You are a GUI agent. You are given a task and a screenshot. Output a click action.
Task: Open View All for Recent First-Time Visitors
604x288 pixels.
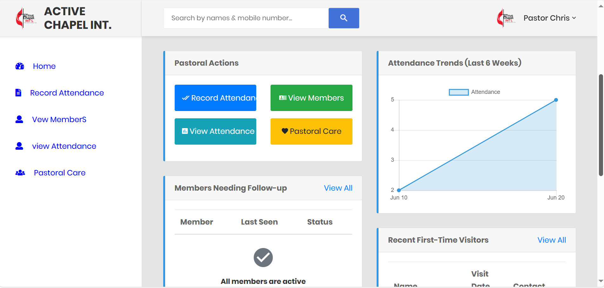[x=551, y=240]
